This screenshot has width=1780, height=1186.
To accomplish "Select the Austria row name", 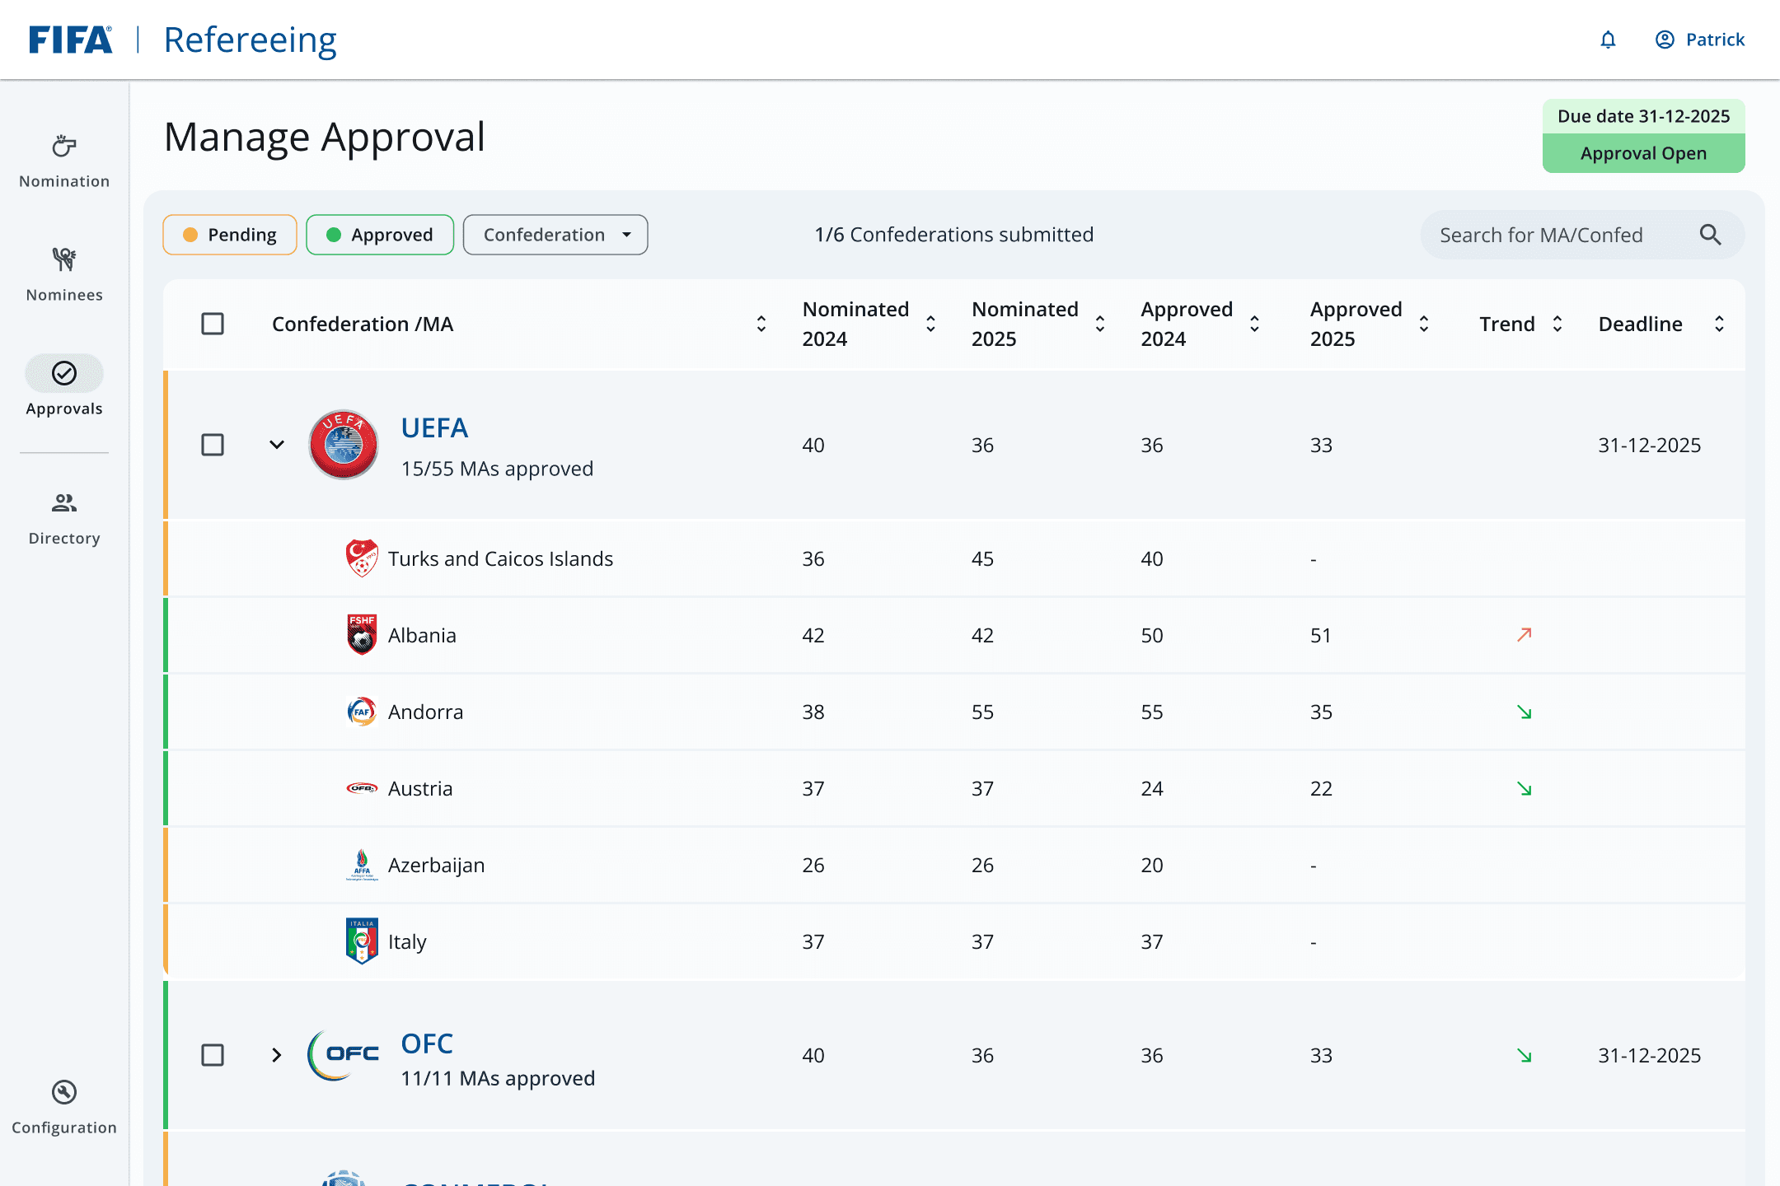I will coord(420,788).
